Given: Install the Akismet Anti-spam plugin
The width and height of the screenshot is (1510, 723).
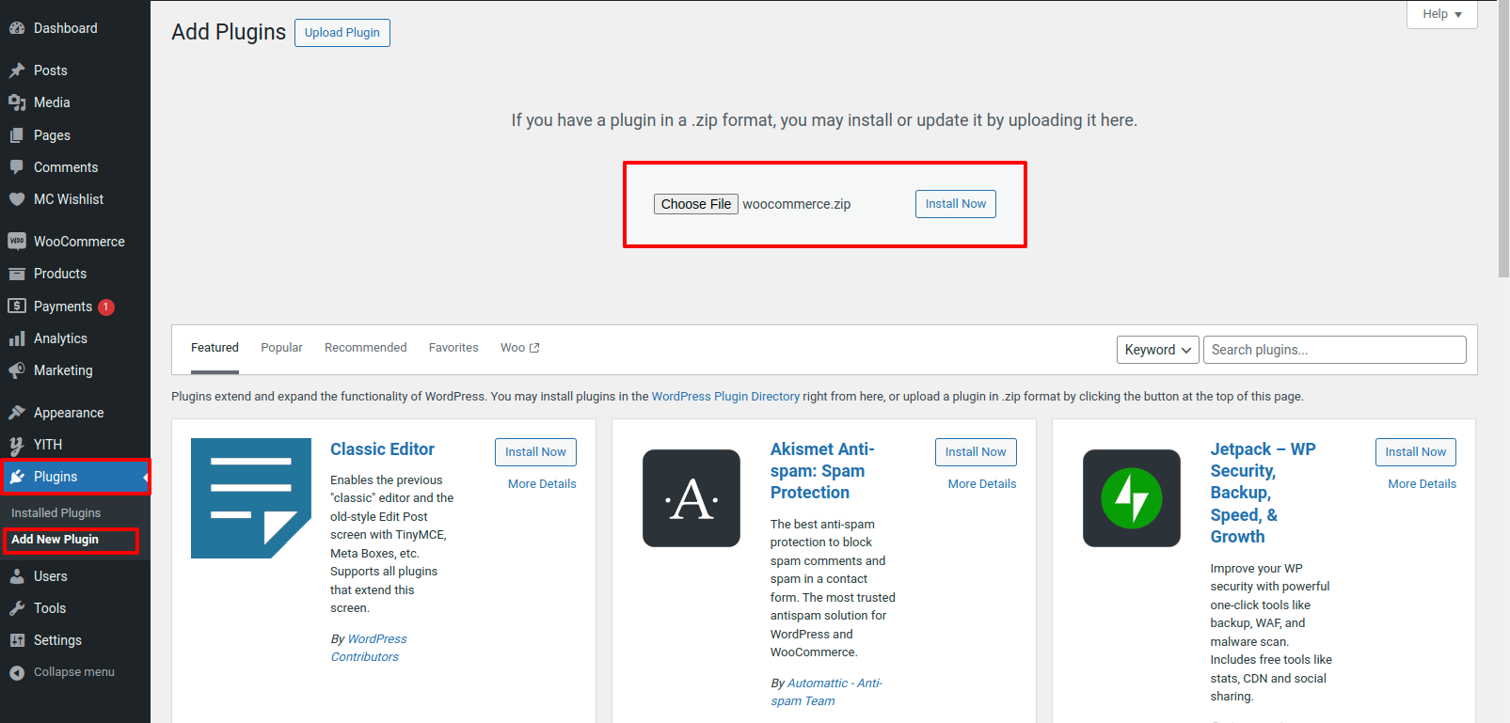Looking at the screenshot, I should [x=976, y=452].
